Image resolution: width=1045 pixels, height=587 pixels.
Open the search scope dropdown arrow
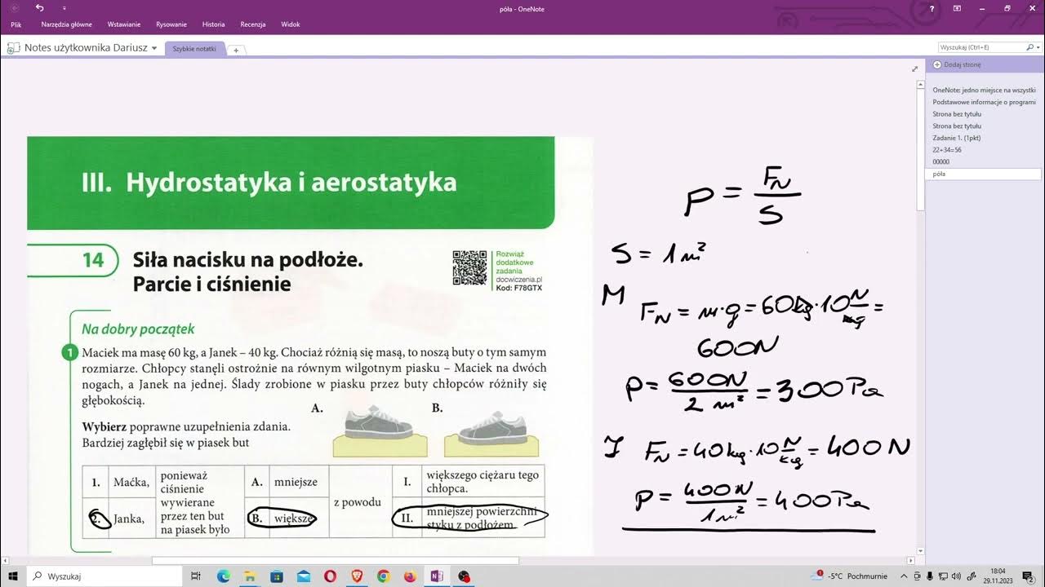tap(1038, 48)
